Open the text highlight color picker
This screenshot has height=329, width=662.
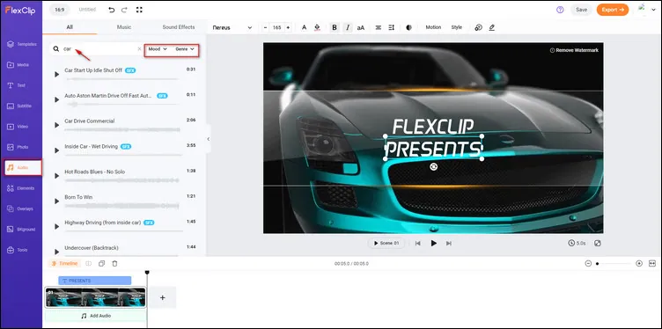click(318, 27)
